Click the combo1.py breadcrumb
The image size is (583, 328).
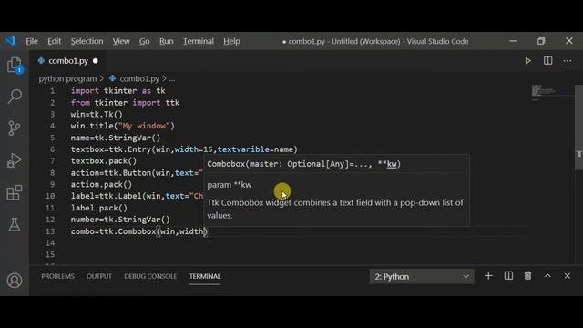[139, 79]
